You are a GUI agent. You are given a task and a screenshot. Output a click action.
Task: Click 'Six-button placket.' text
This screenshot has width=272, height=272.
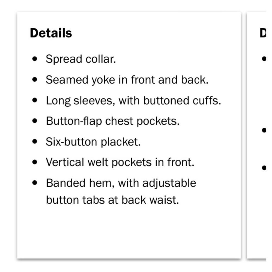coord(93,142)
